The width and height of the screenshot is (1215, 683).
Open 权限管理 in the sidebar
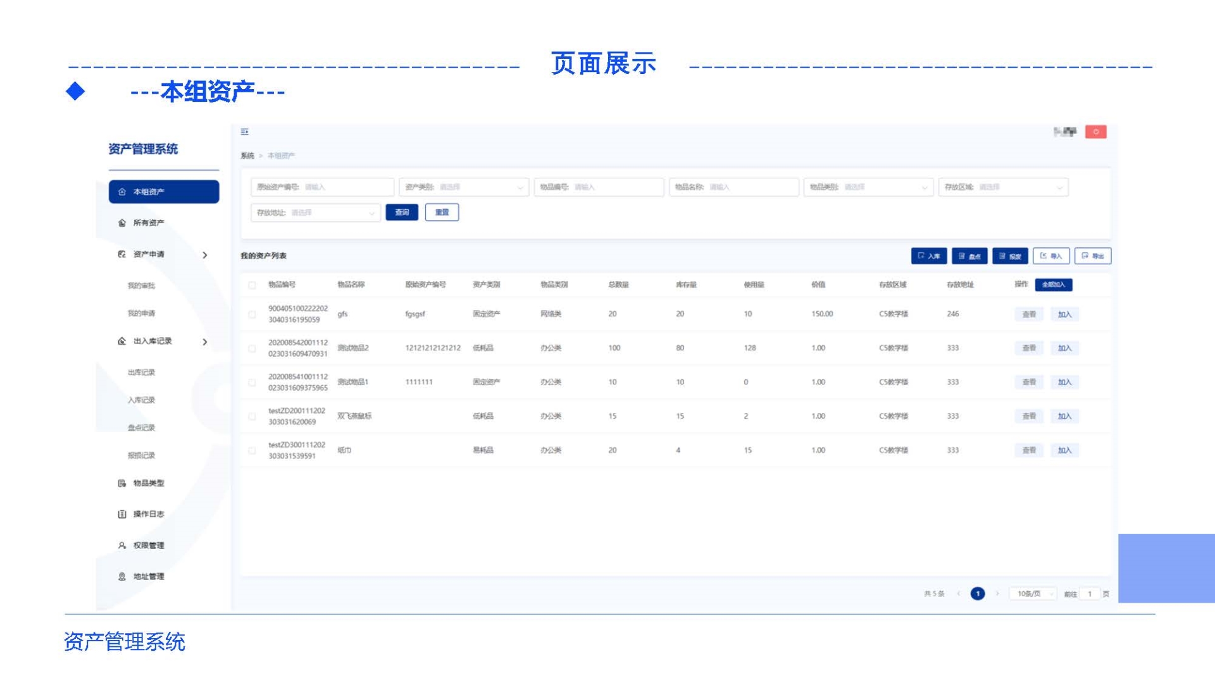[148, 545]
